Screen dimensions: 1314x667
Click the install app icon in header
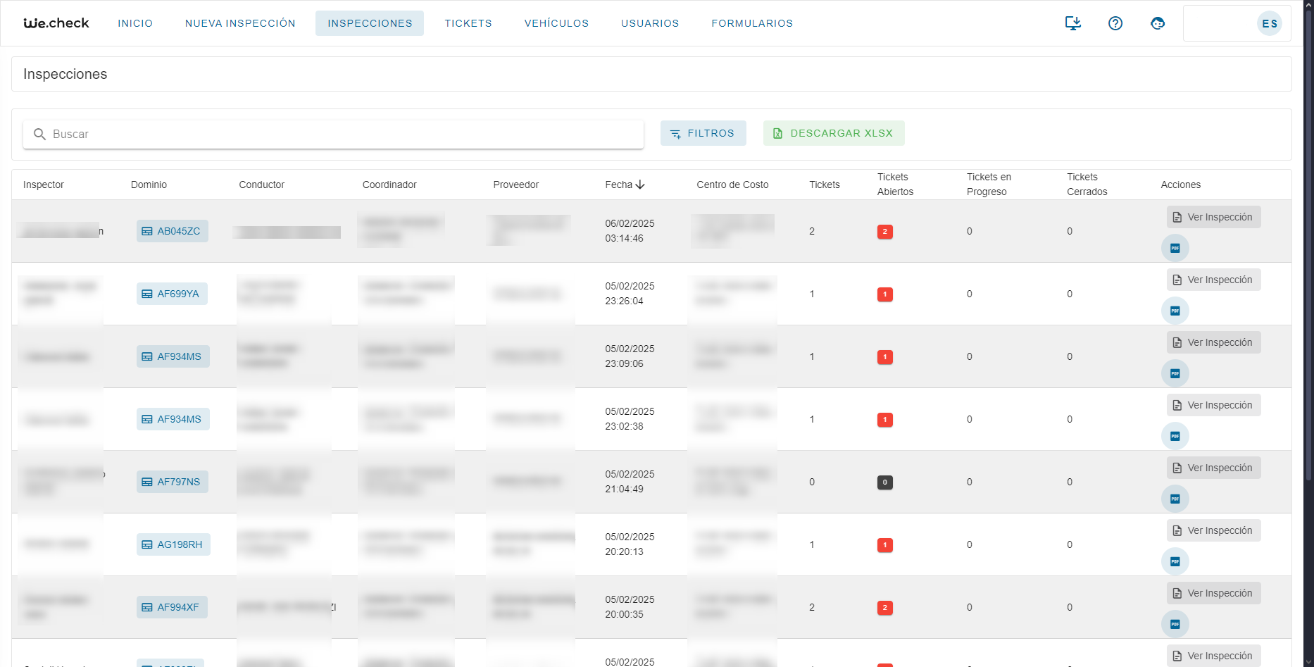pyautogui.click(x=1072, y=23)
